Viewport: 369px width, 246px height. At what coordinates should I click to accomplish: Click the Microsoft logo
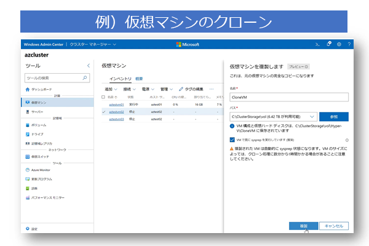coord(188,44)
